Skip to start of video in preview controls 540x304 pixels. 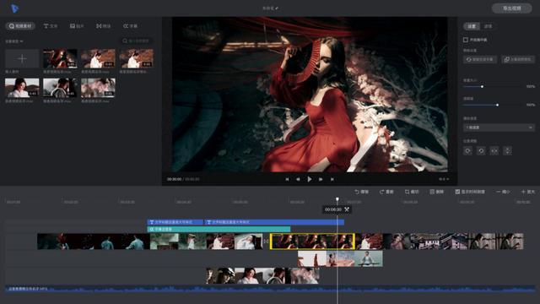point(287,179)
